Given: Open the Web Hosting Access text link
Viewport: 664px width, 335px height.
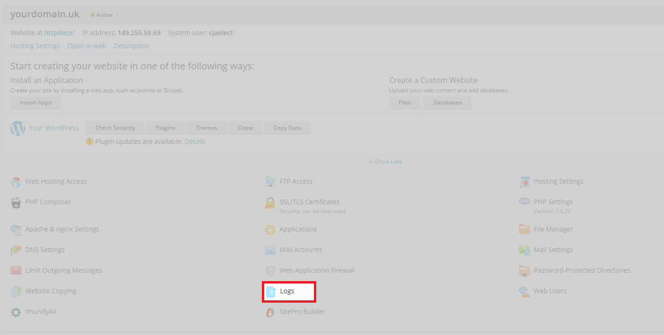Looking at the screenshot, I should 56,181.
